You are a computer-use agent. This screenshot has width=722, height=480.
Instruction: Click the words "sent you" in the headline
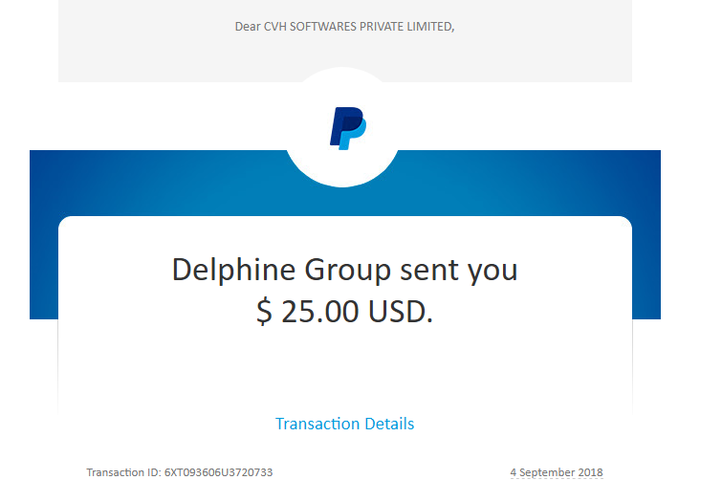(x=459, y=271)
